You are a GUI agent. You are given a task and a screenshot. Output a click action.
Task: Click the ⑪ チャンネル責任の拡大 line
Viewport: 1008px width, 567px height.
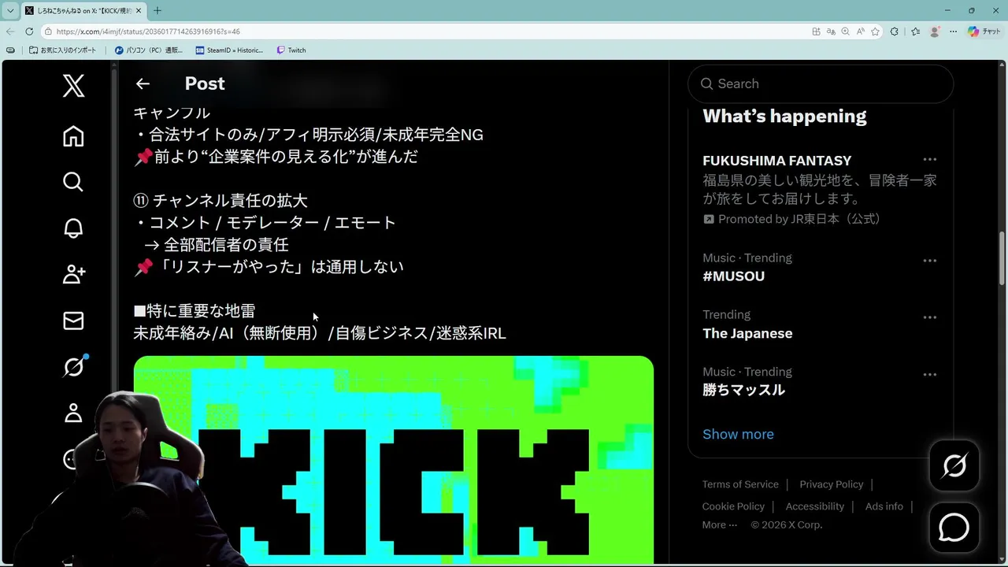pyautogui.click(x=220, y=201)
